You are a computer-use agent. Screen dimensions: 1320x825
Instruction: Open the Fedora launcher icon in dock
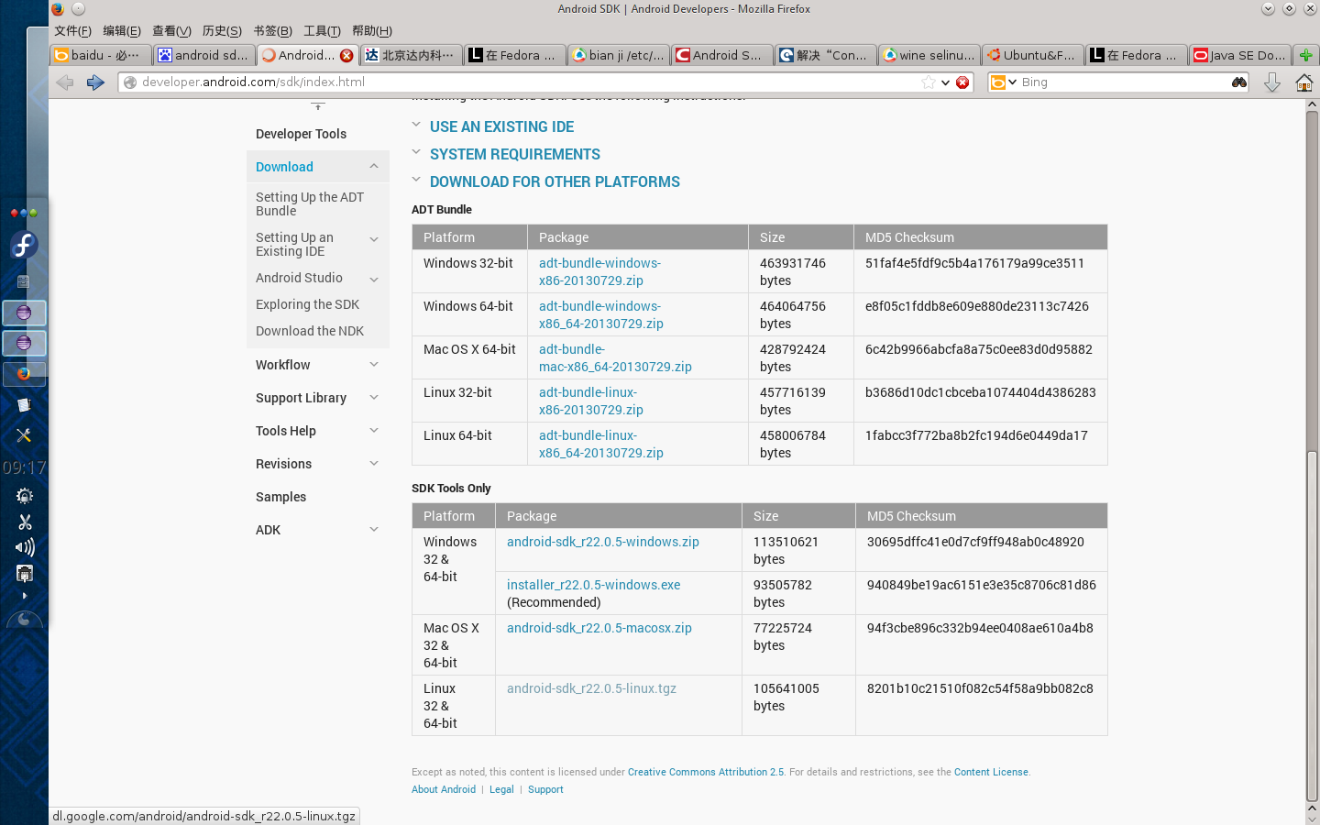pos(24,245)
